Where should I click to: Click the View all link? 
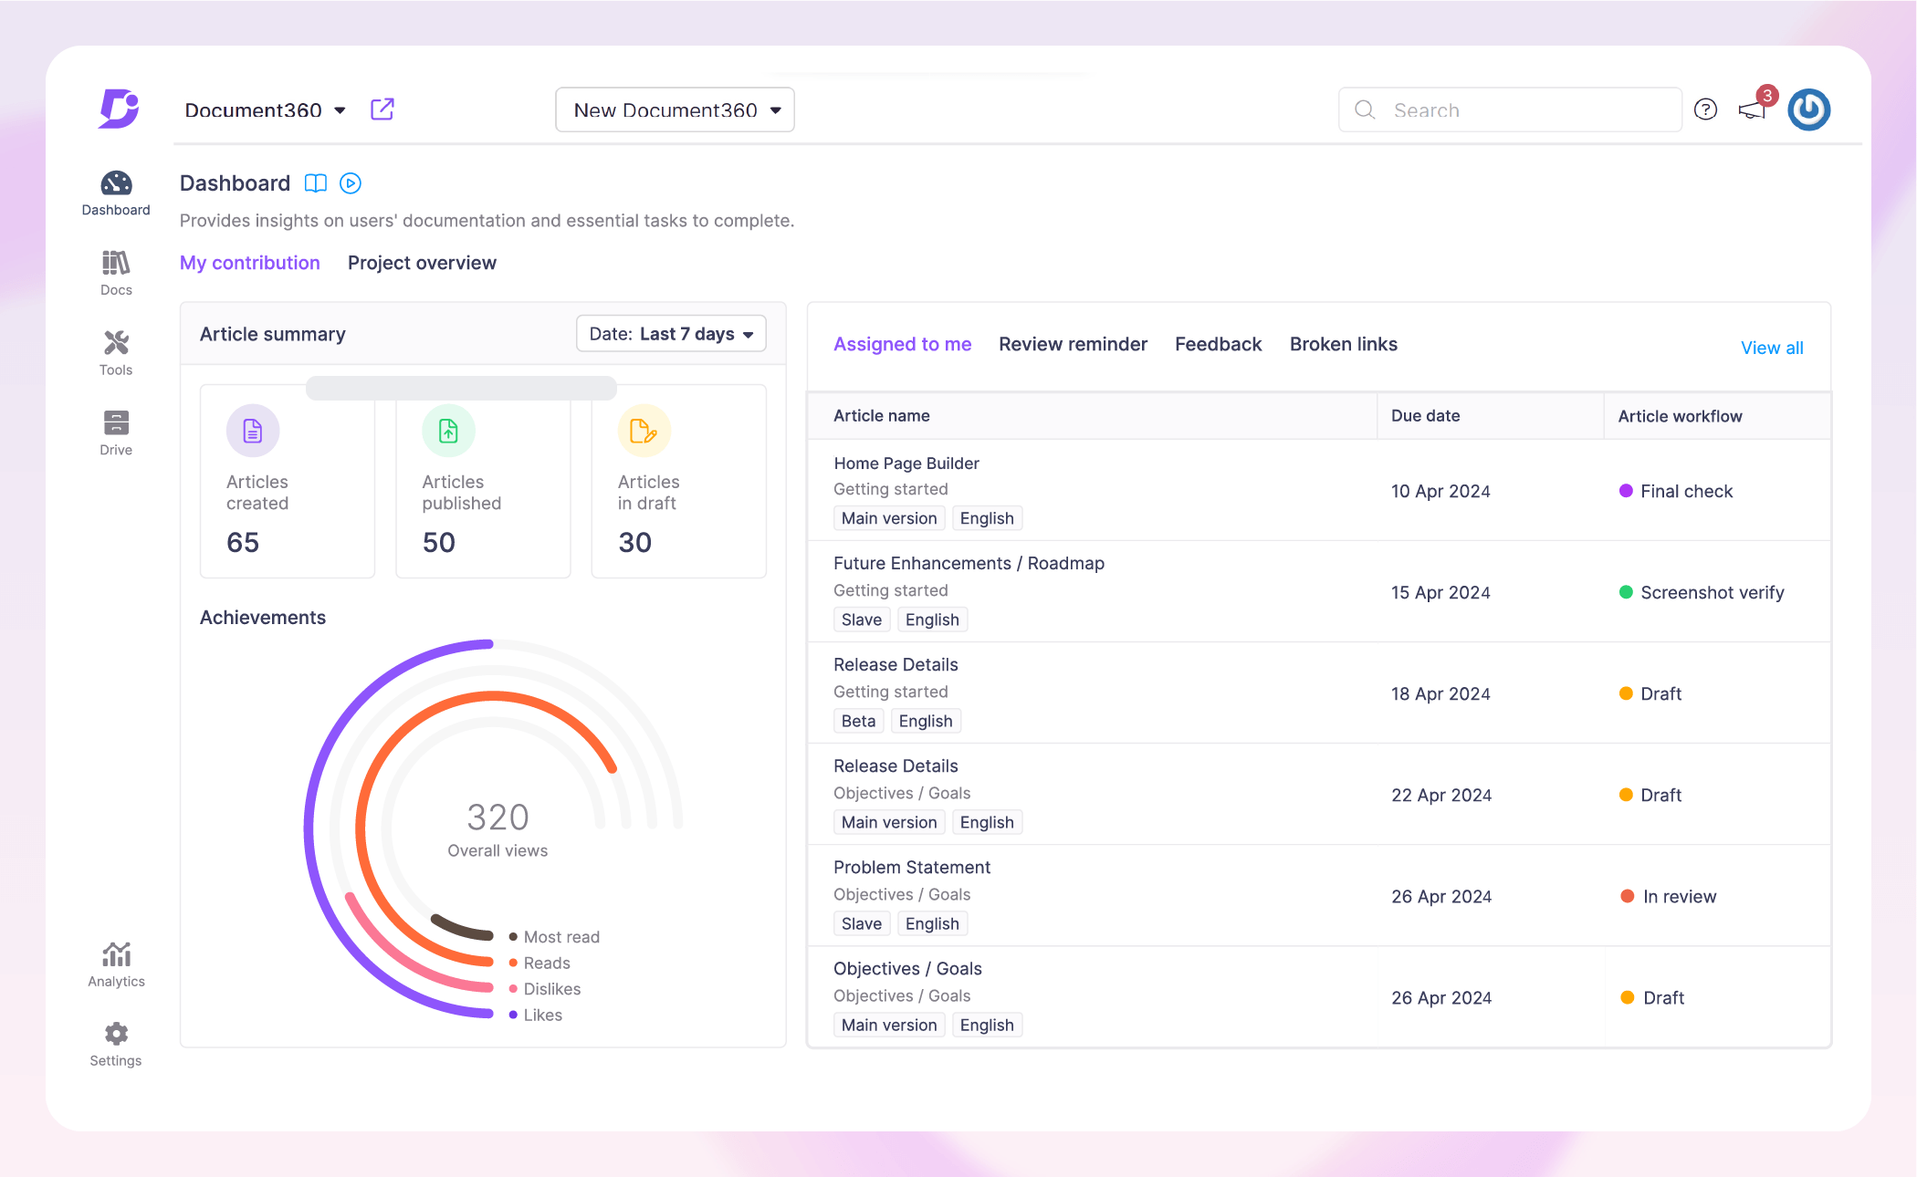click(1772, 348)
